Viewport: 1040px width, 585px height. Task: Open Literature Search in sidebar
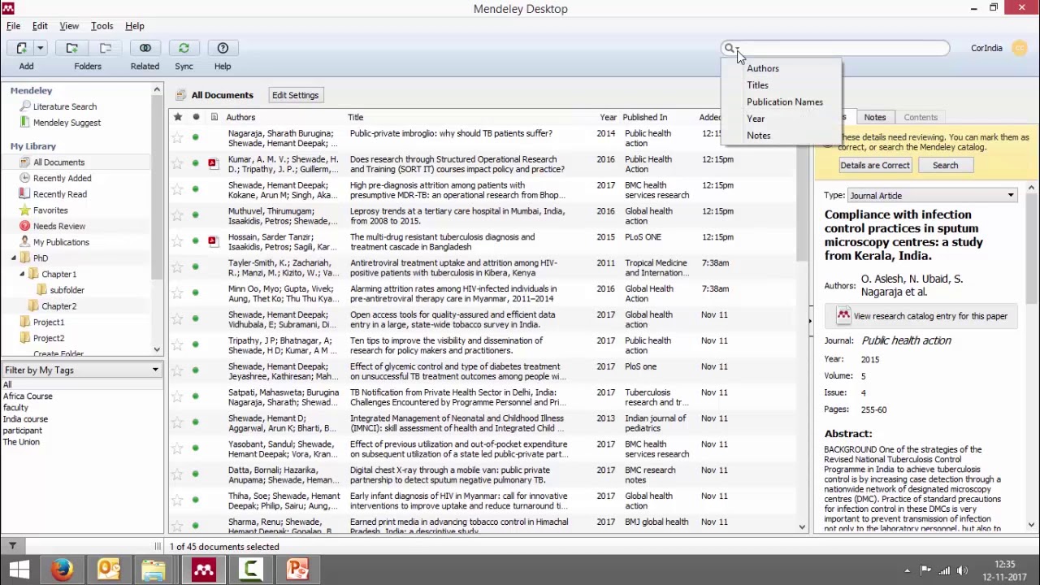coord(64,106)
